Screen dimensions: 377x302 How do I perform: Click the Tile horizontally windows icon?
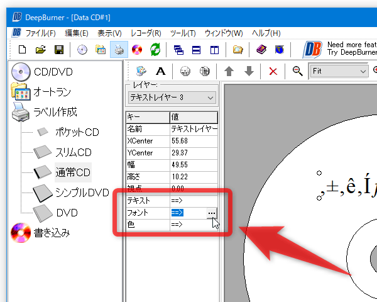click(x=197, y=50)
